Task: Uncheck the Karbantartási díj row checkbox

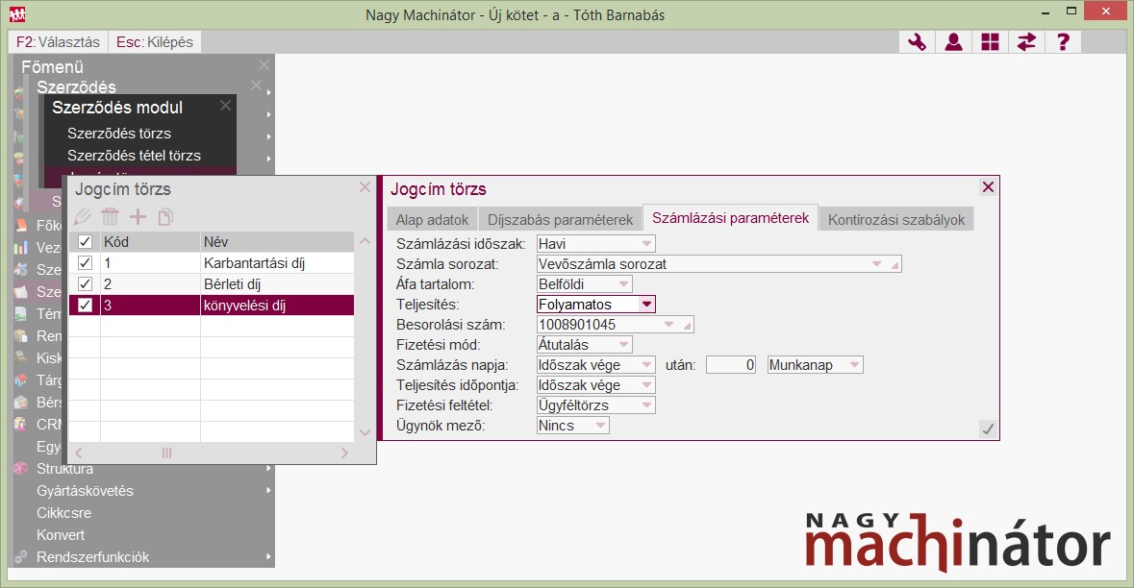Action: [x=85, y=262]
